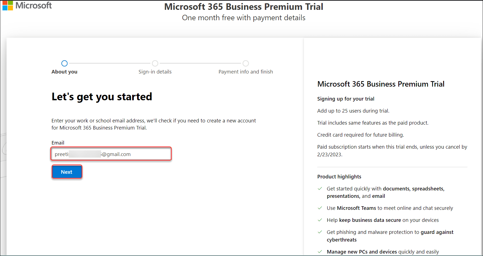Screen dimensions: 483x256
Task: Click the checkmark beside guard against cyberthreats
Action: pos(320,232)
